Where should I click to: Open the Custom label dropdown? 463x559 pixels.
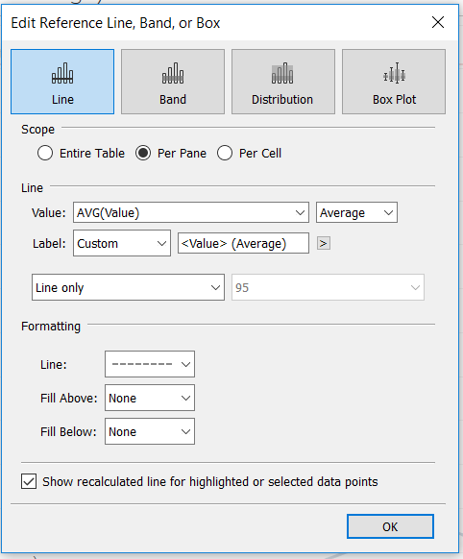click(122, 243)
